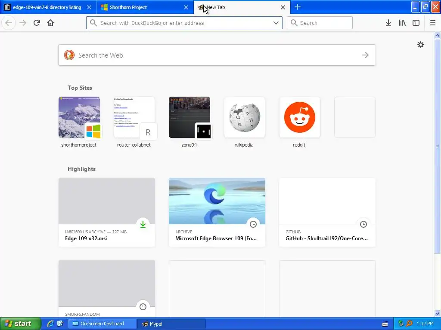Reload the current page
This screenshot has width=441, height=330.
click(x=37, y=23)
